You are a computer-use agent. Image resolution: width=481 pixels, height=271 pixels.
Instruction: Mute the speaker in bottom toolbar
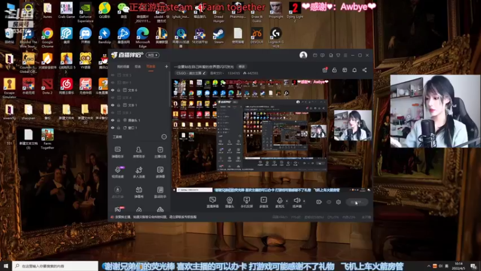click(296, 202)
